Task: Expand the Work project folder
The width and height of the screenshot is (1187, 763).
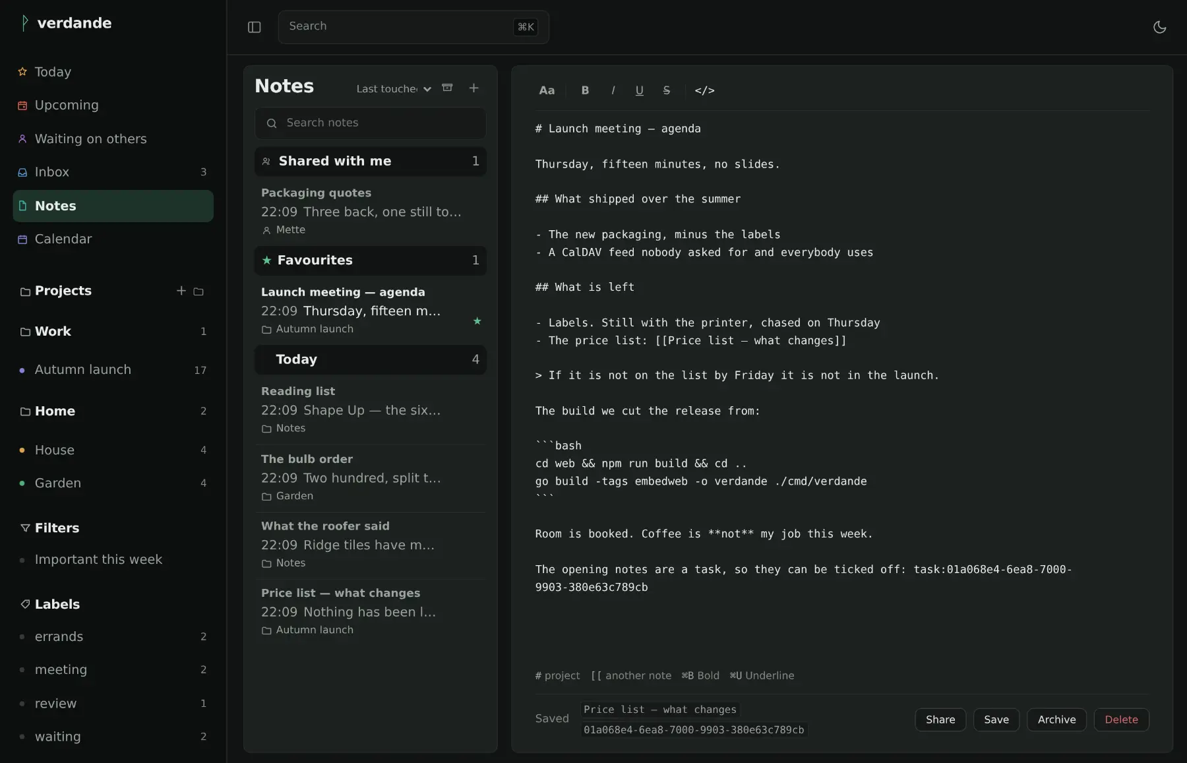Action: [x=113, y=331]
